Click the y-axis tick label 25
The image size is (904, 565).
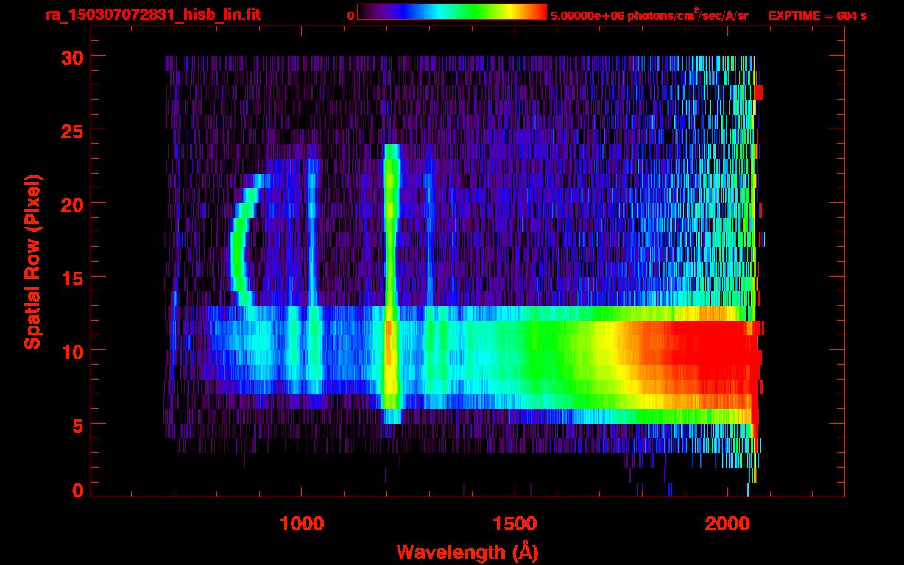[x=71, y=130]
